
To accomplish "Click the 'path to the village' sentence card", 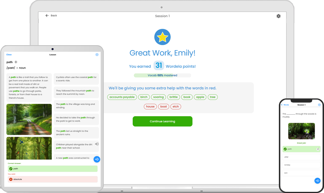I will click(76, 106).
